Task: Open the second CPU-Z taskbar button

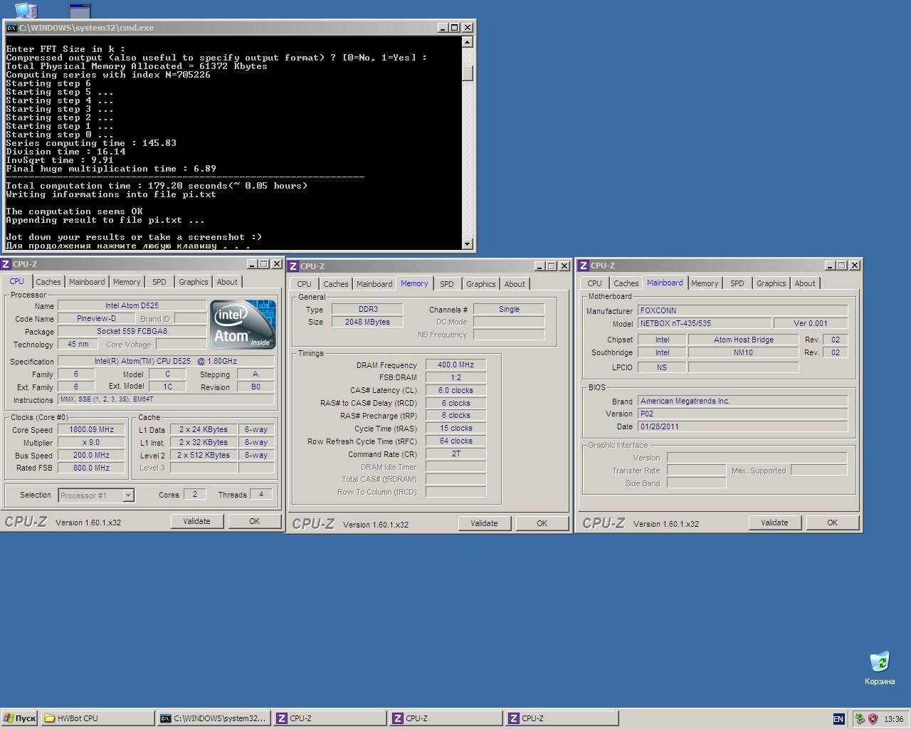Action: [x=446, y=718]
